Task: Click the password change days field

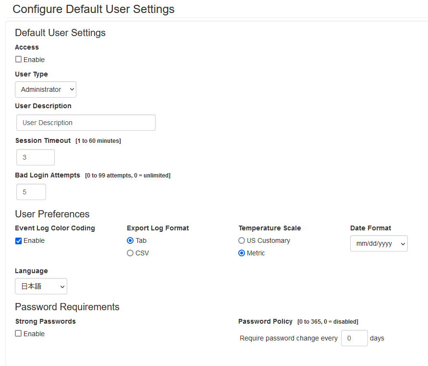Action: click(x=355, y=338)
